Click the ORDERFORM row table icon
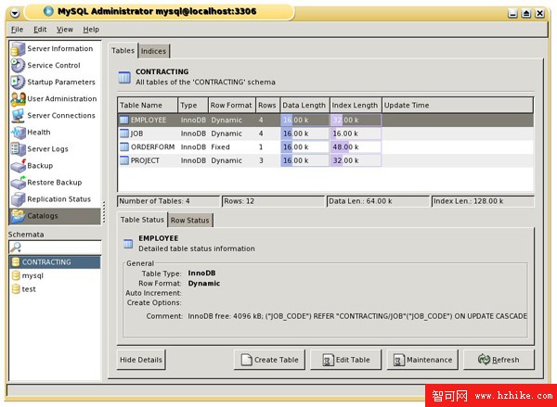Image resolution: width=557 pixels, height=407 pixels. 124,146
